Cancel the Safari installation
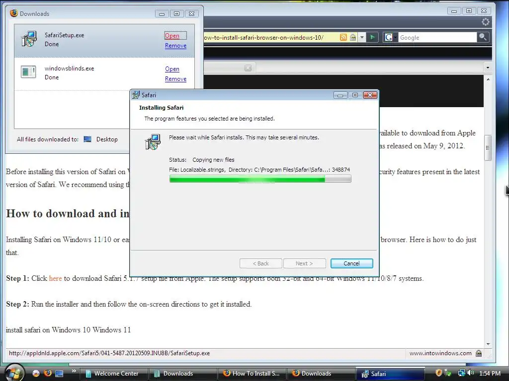509x381 pixels. click(351, 263)
